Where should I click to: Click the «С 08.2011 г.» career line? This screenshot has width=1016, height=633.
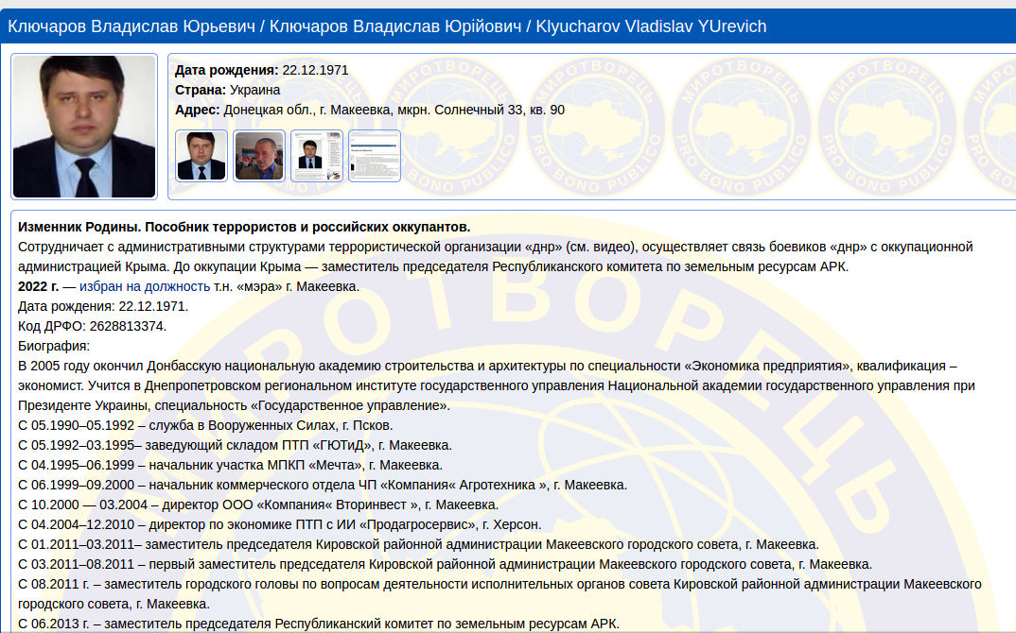pos(499,594)
